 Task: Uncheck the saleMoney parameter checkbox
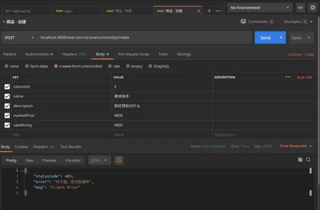7,125
